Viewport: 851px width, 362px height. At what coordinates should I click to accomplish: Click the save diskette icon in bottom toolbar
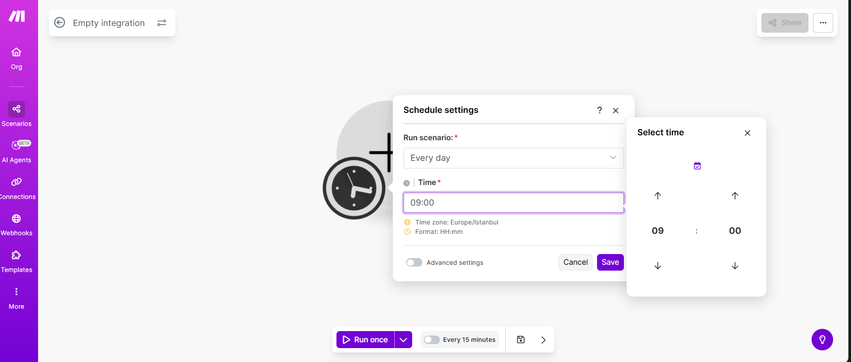click(520, 340)
